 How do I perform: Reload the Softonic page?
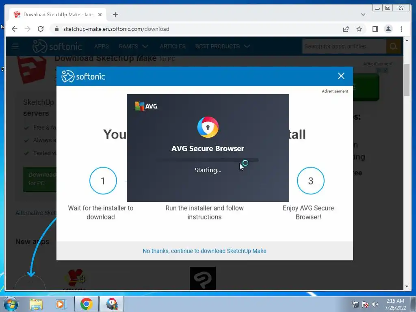coord(41,29)
